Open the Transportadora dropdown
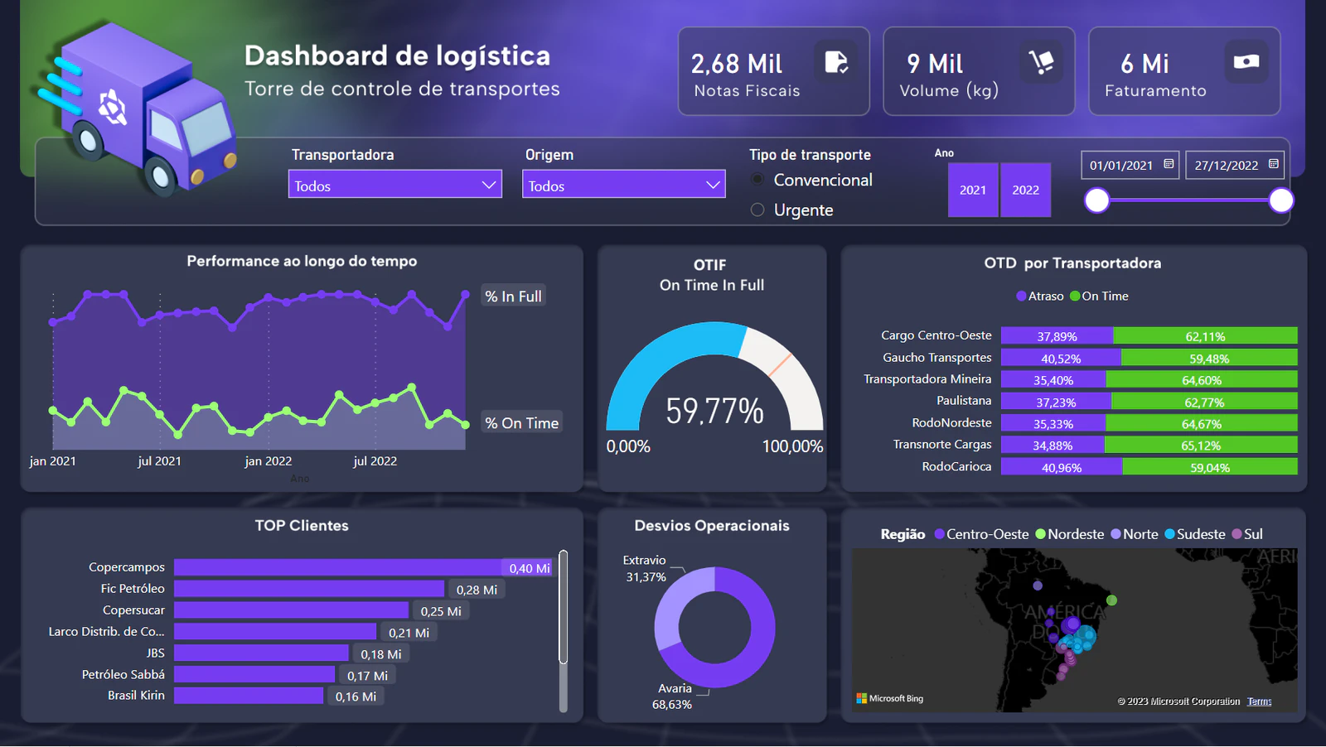Screen dimensions: 1326x747 click(x=395, y=184)
